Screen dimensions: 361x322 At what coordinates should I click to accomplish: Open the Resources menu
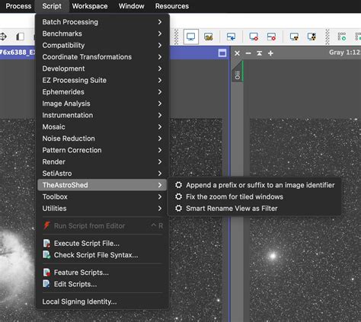(x=172, y=6)
